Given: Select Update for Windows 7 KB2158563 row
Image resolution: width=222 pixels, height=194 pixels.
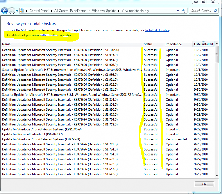Looking at the screenshot, I should tap(107, 129).
